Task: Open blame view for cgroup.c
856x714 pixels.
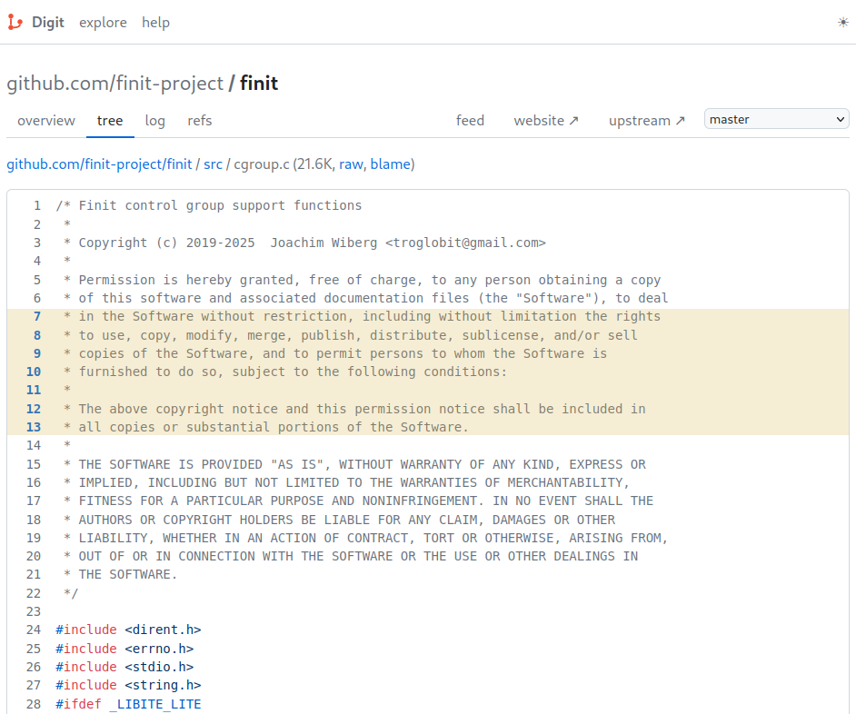Action: tap(391, 164)
